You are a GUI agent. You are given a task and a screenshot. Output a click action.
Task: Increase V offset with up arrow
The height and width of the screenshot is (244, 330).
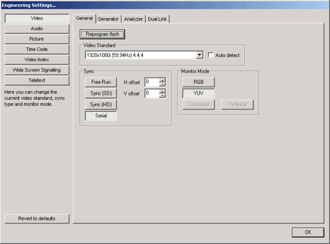(x=162, y=91)
